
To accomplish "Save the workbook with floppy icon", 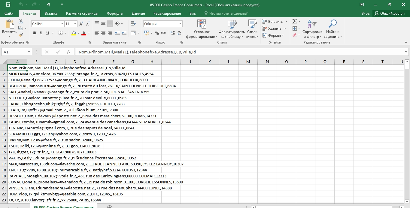I will (x=8, y=5).
